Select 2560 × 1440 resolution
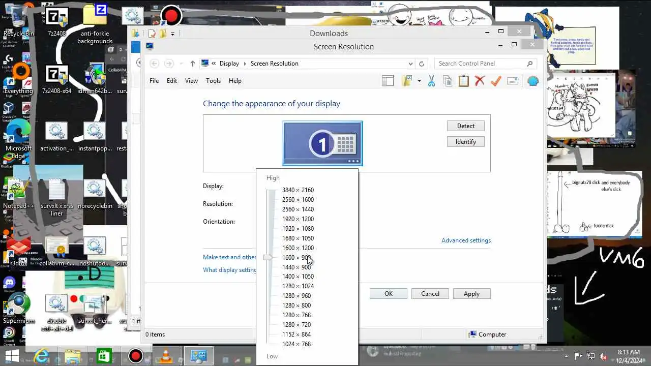Screen dimensions: 651x366 coord(298,209)
